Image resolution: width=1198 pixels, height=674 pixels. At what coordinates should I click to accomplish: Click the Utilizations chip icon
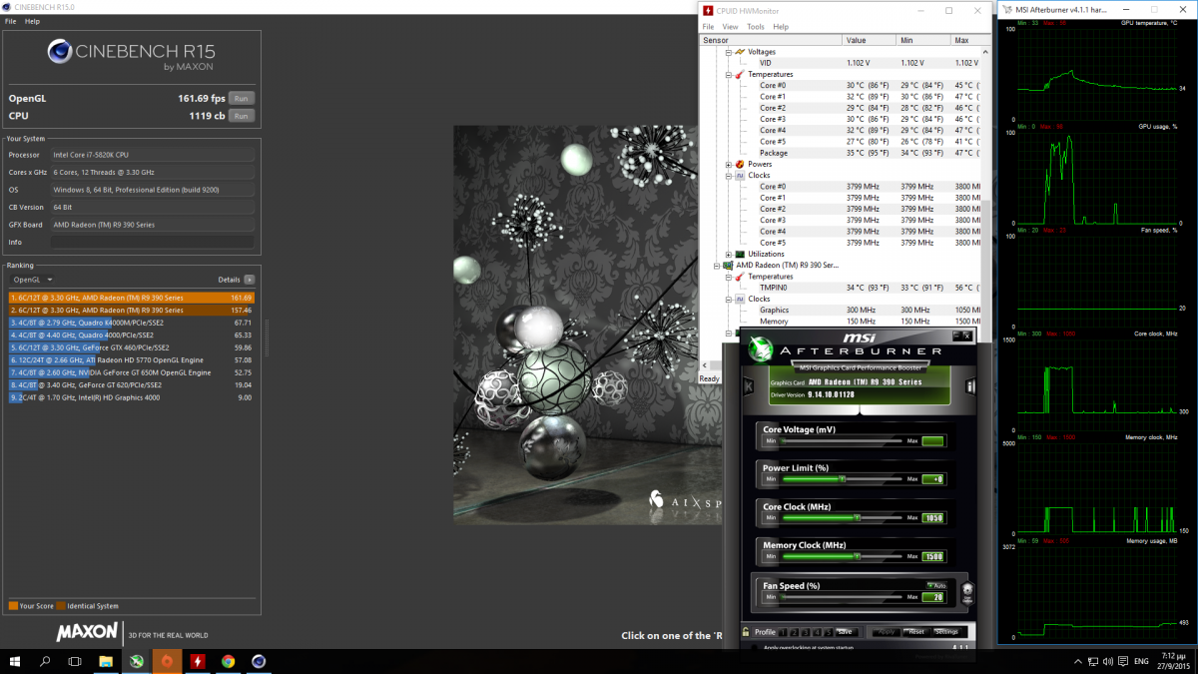tap(740, 254)
